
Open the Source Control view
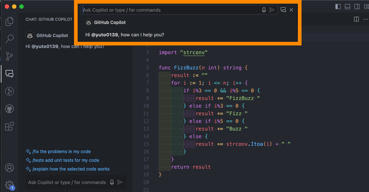9,56
